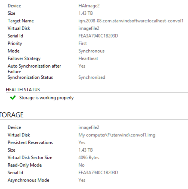This screenshot has height=189, width=188.
Task: Select the virtual disk path convol1.img
Action: click(x=117, y=135)
